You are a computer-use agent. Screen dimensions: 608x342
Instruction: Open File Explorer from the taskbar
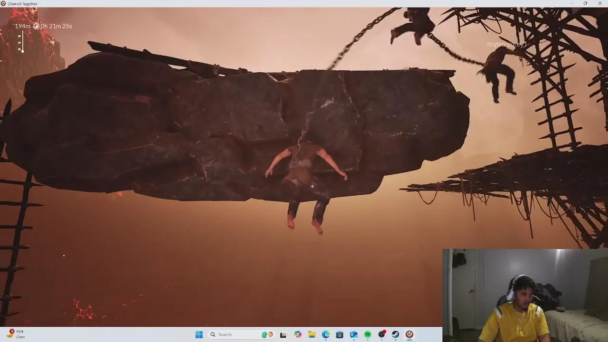pyautogui.click(x=312, y=334)
